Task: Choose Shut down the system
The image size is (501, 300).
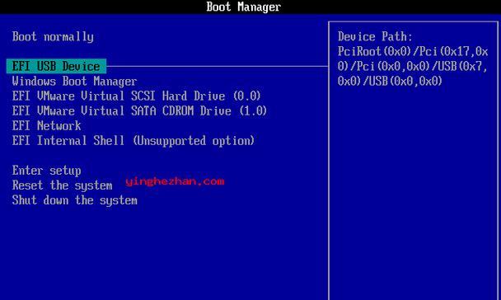Action: coord(75,200)
